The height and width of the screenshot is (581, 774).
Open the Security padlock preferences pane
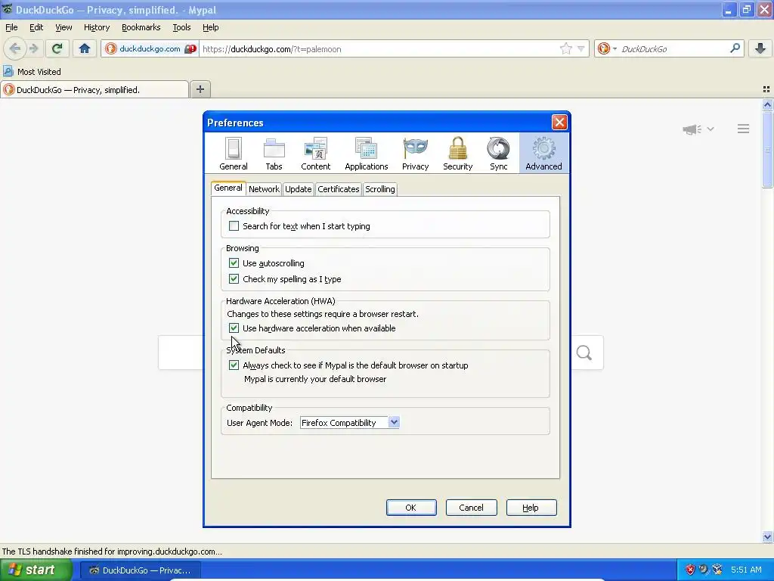(x=457, y=153)
